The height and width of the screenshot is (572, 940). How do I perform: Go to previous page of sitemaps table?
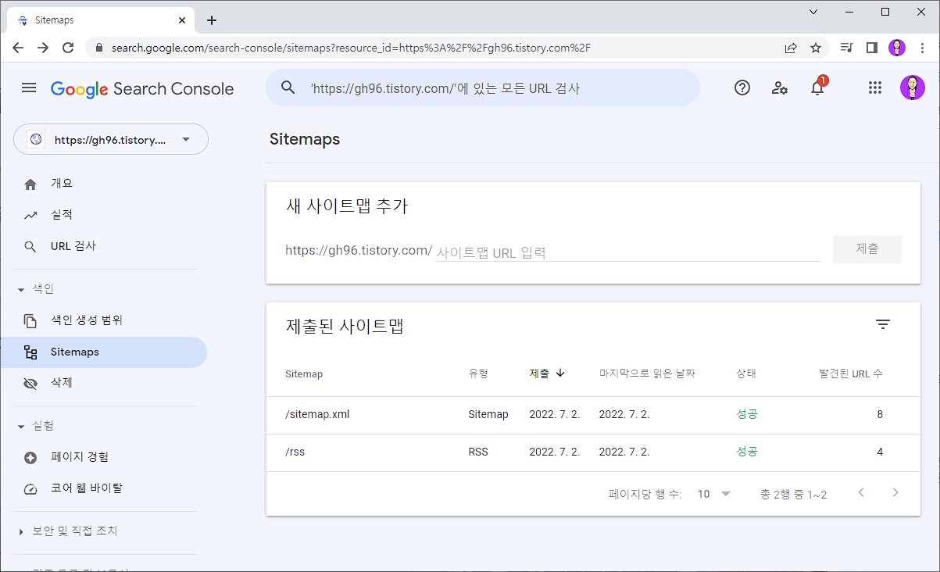[861, 493]
